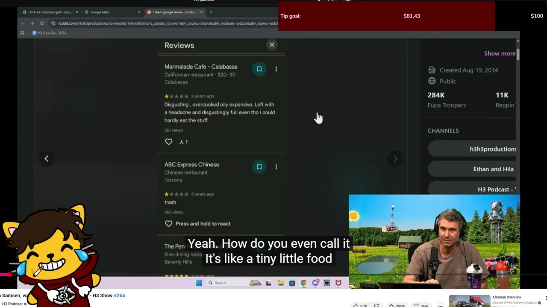Viewport: 547px width, 307px height.
Task: Like the YouTube video (3.5k)
Action: (x=360, y=305)
